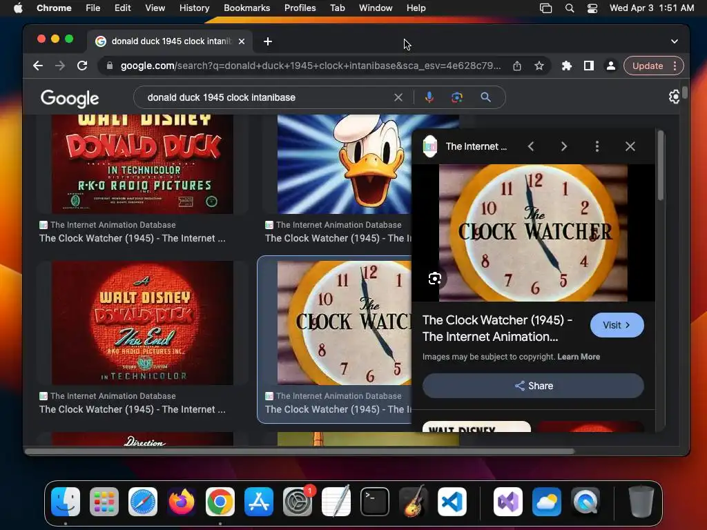This screenshot has height=530, width=707.
Task: Click the share page icon in address bar
Action: [x=517, y=66]
